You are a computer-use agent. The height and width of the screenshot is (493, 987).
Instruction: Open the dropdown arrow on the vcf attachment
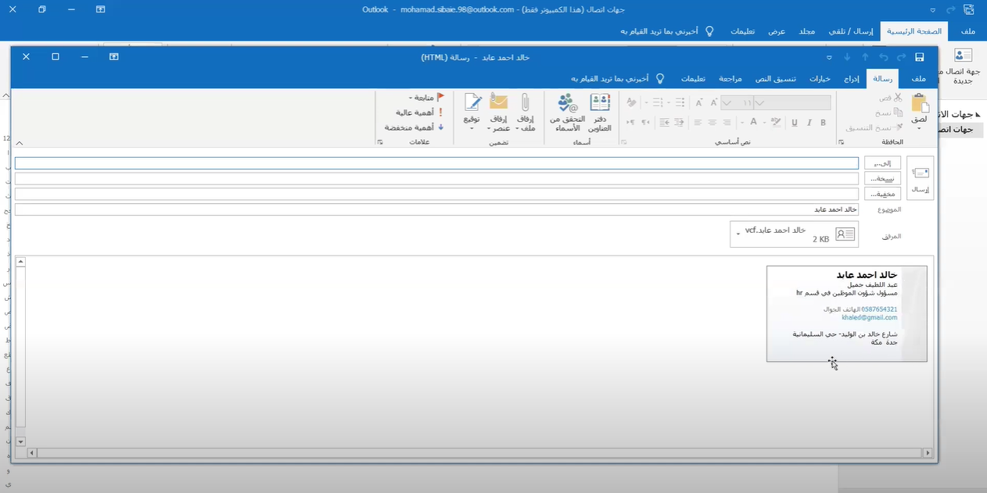pos(738,234)
